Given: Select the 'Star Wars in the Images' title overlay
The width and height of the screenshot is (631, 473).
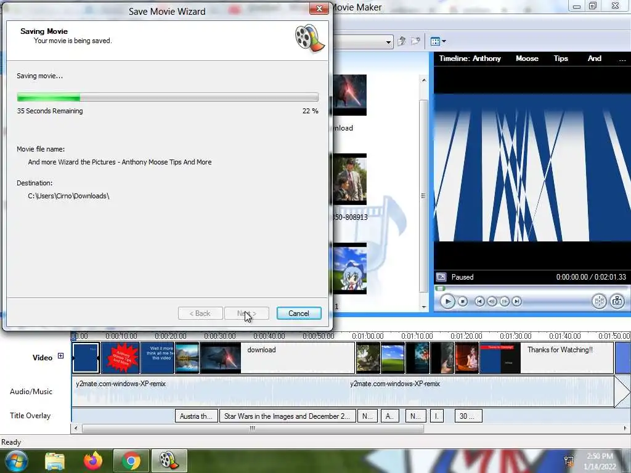Looking at the screenshot, I should pyautogui.click(x=287, y=416).
